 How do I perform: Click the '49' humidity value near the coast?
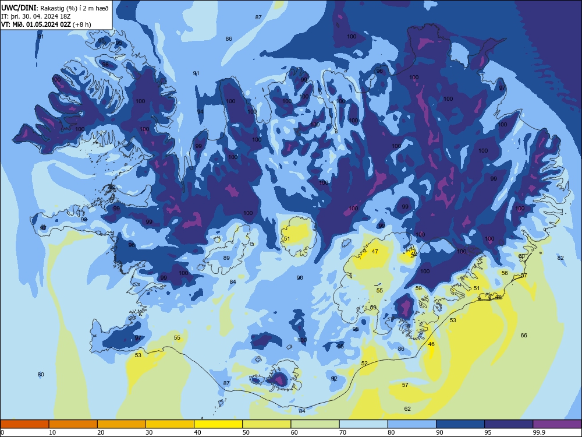coord(499,297)
